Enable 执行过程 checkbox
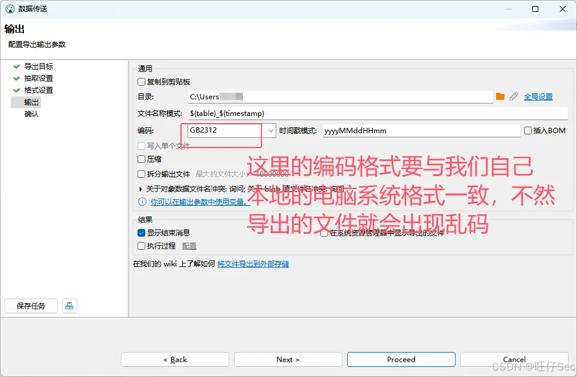 point(141,246)
